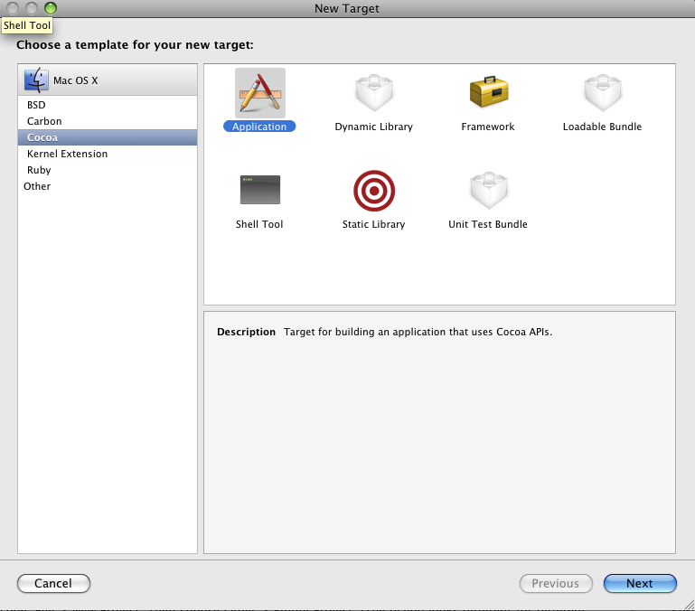Pick the Framework toolbox icon
Image resolution: width=695 pixels, height=611 pixels.
pyautogui.click(x=488, y=93)
